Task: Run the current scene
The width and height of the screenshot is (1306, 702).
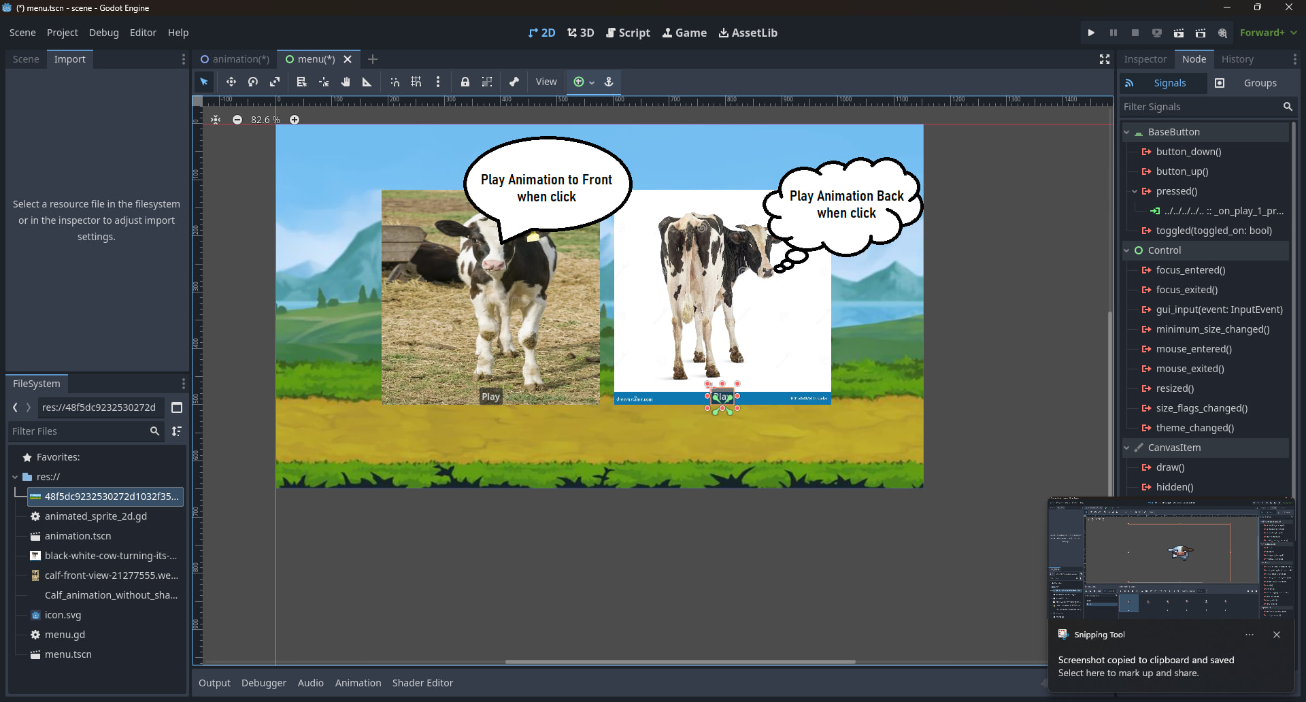Action: pyautogui.click(x=1179, y=33)
